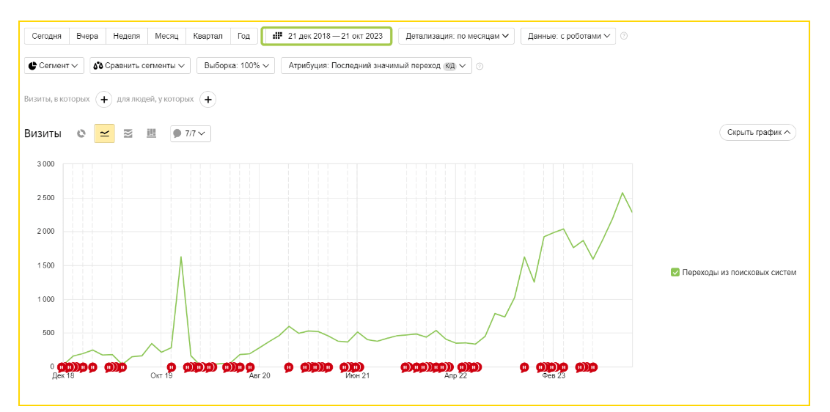This screenshot has width=830, height=412.
Task: Switch to the Неделя period
Action: (127, 37)
